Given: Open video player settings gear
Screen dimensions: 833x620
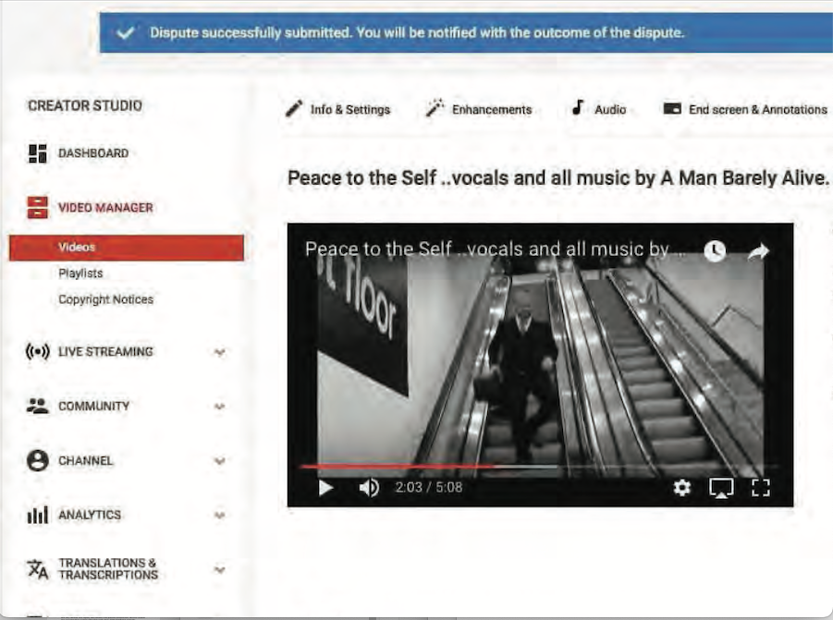Looking at the screenshot, I should click(682, 487).
